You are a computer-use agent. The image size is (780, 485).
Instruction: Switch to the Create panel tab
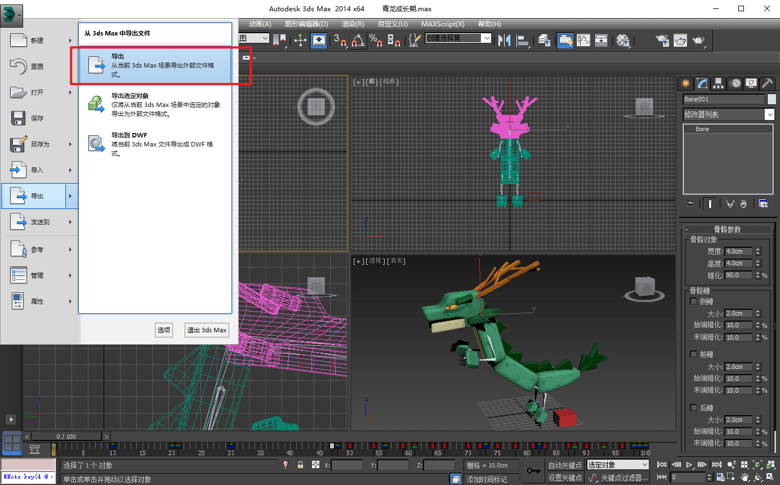[x=685, y=83]
